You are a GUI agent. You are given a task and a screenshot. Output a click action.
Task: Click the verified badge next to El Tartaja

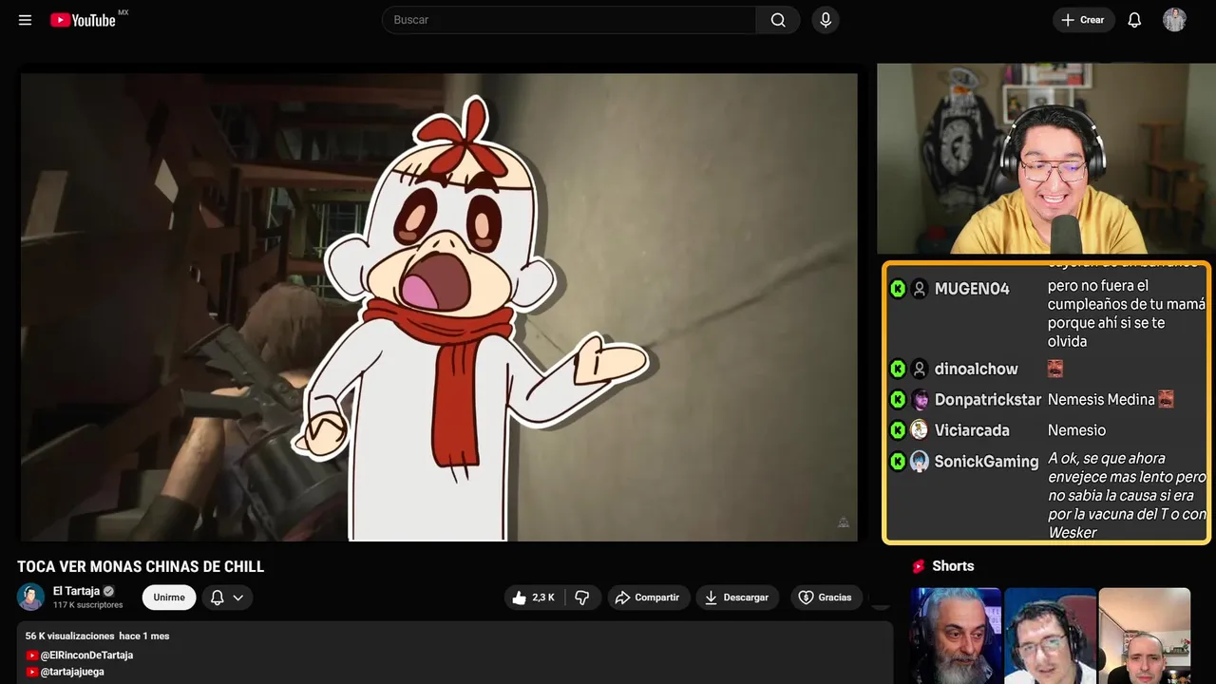[108, 591]
